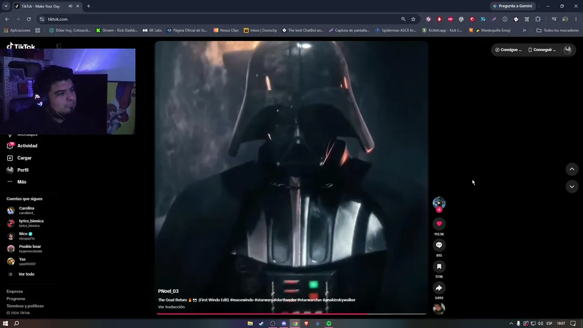583x328 pixels.
Task: Click Pregunta a Gemini button
Action: tap(512, 6)
